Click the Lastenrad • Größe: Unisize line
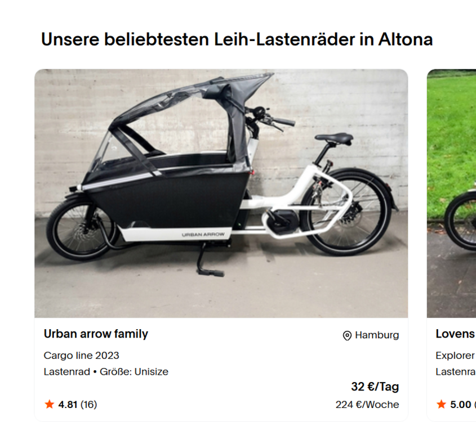This screenshot has height=422, width=476. (106, 372)
